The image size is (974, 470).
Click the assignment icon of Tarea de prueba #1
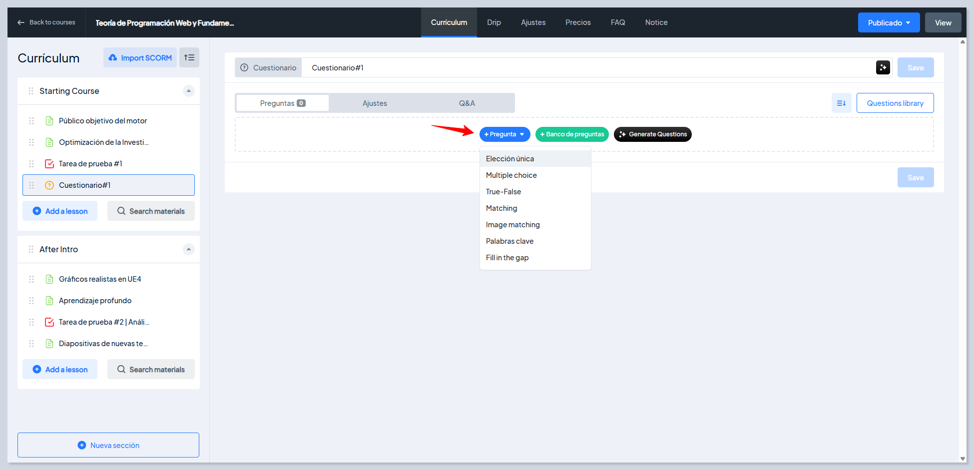pyautogui.click(x=49, y=164)
